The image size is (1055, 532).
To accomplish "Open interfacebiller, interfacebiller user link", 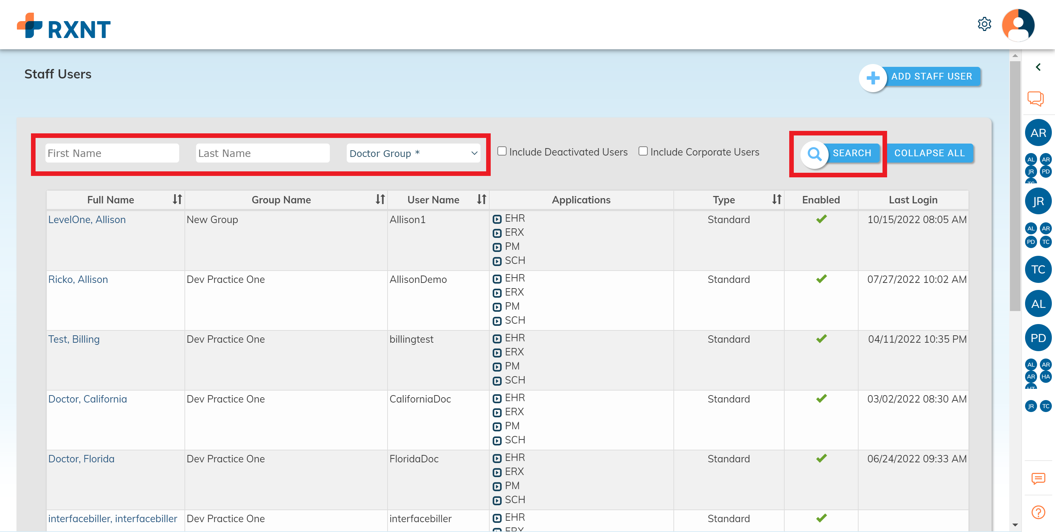I will 113,518.
